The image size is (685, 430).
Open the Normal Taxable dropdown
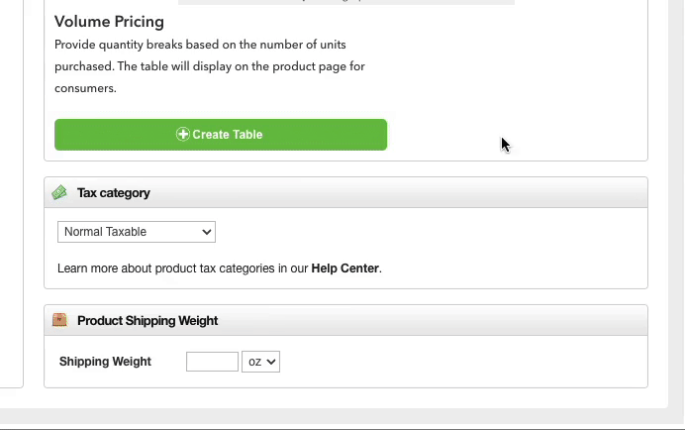pos(137,232)
